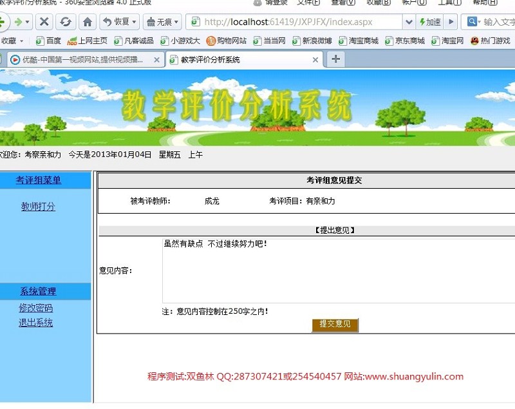Expand the 无痕 dropdown arrow
The height and width of the screenshot is (409, 515).
coord(176,22)
